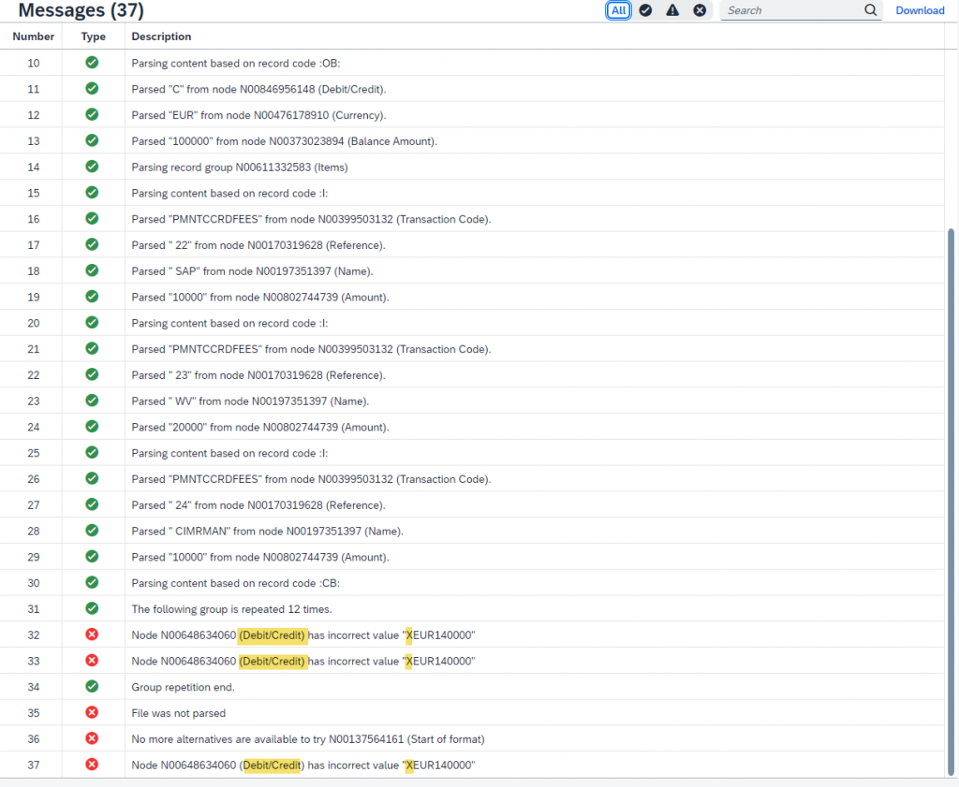Click success icon in message row 28
This screenshot has width=959, height=787.
click(x=92, y=531)
